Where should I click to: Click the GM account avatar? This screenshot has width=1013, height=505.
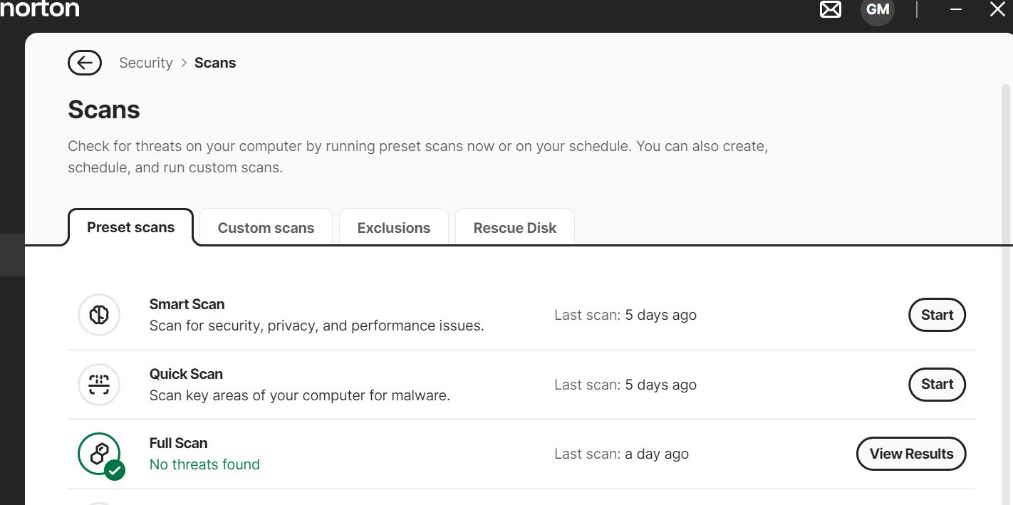click(877, 10)
